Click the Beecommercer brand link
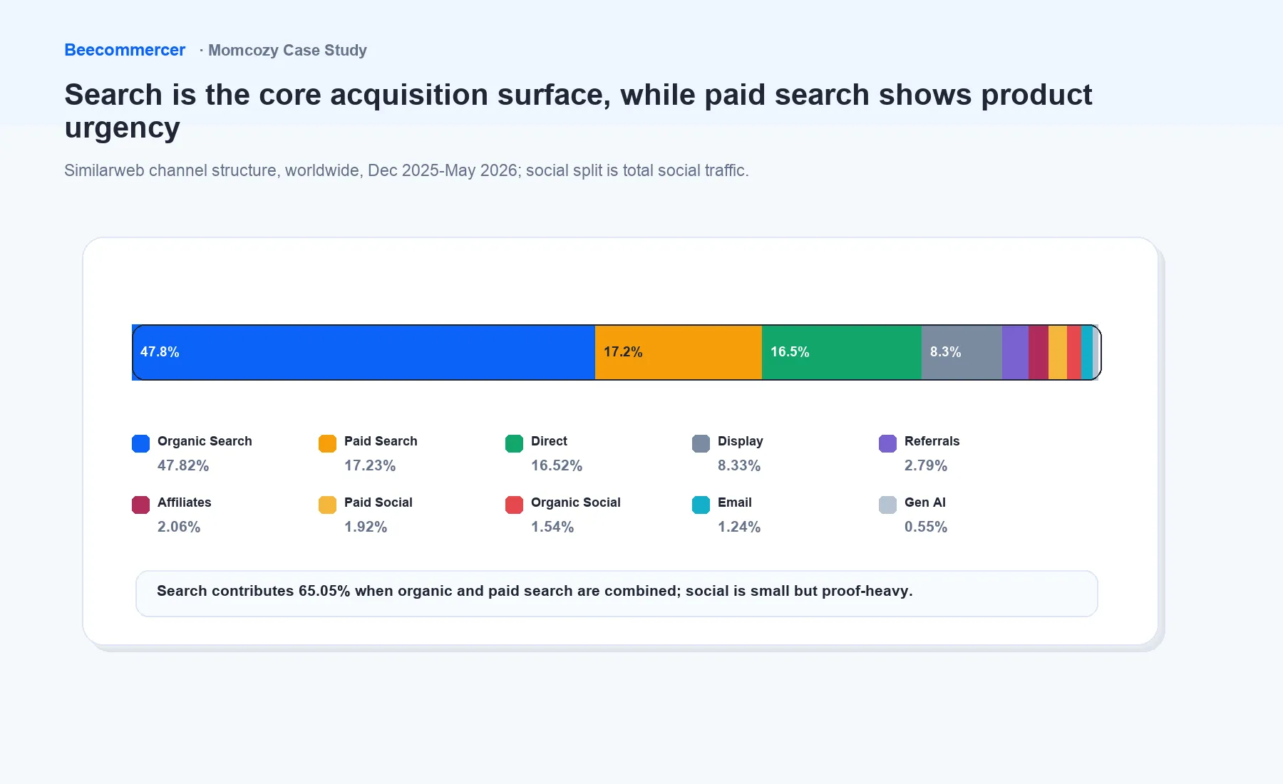Viewport: 1283px width, 784px height. point(125,50)
